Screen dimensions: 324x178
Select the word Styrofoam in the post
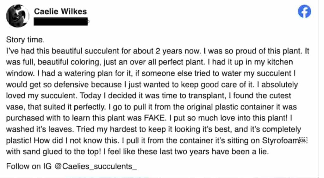tap(280, 141)
